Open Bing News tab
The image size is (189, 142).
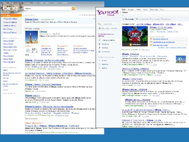(35, 3)
